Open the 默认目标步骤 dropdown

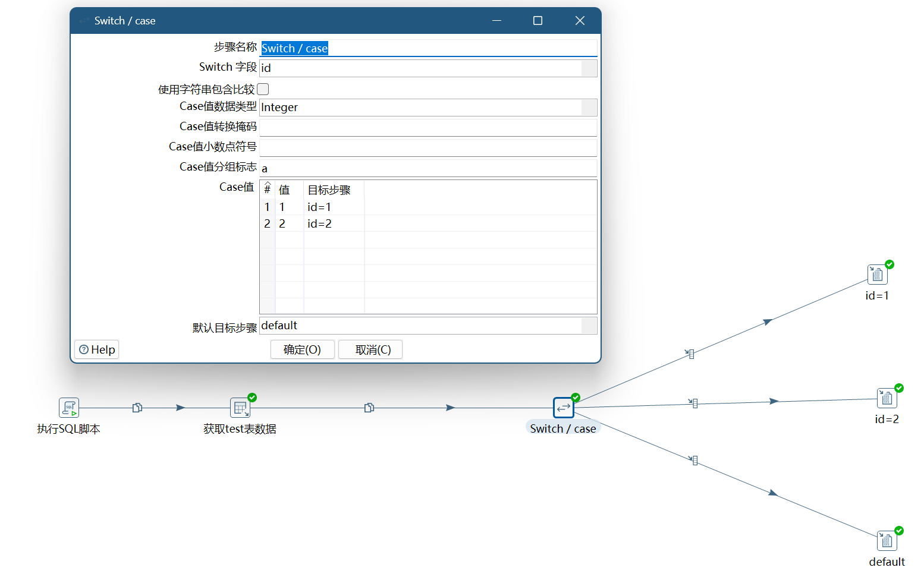(589, 326)
